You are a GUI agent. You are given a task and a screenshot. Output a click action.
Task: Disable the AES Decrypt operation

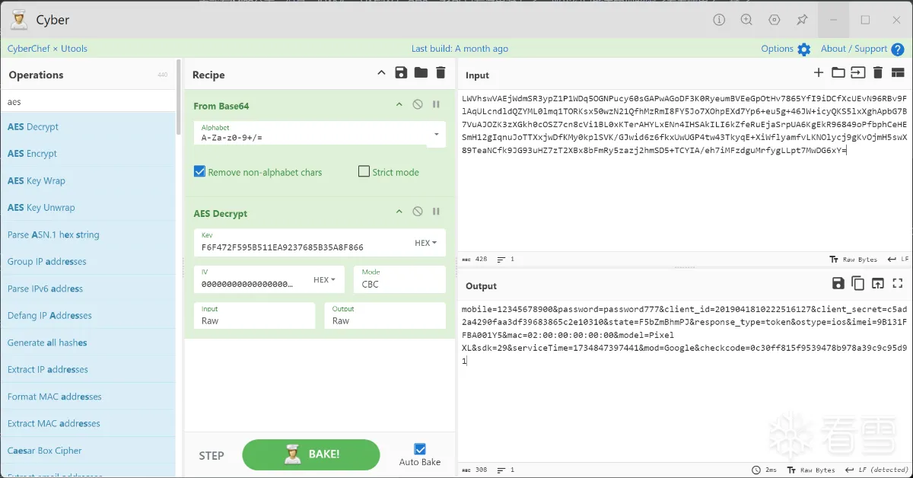coord(418,212)
